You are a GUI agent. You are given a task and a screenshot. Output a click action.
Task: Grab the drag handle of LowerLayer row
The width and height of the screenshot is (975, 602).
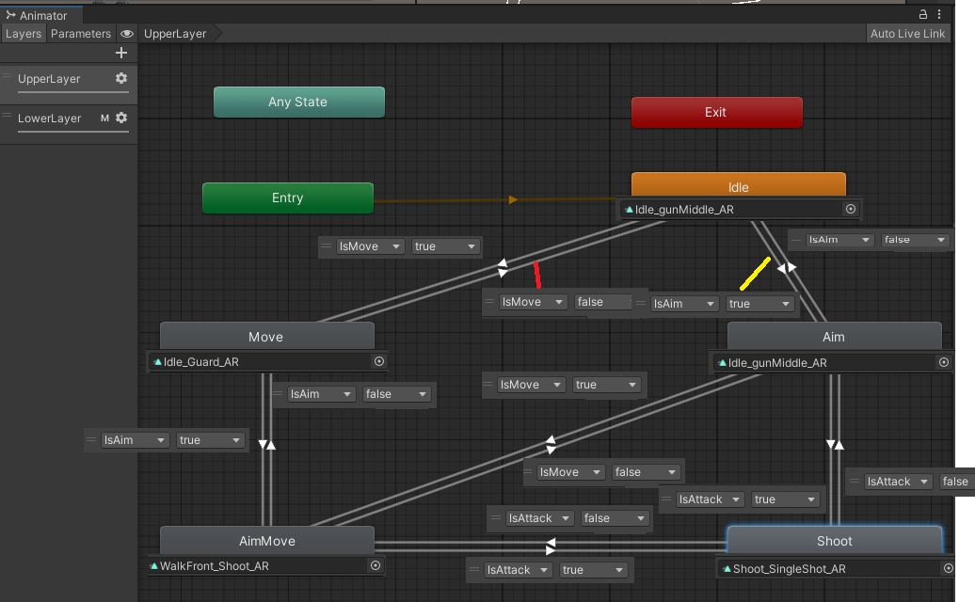point(7,116)
